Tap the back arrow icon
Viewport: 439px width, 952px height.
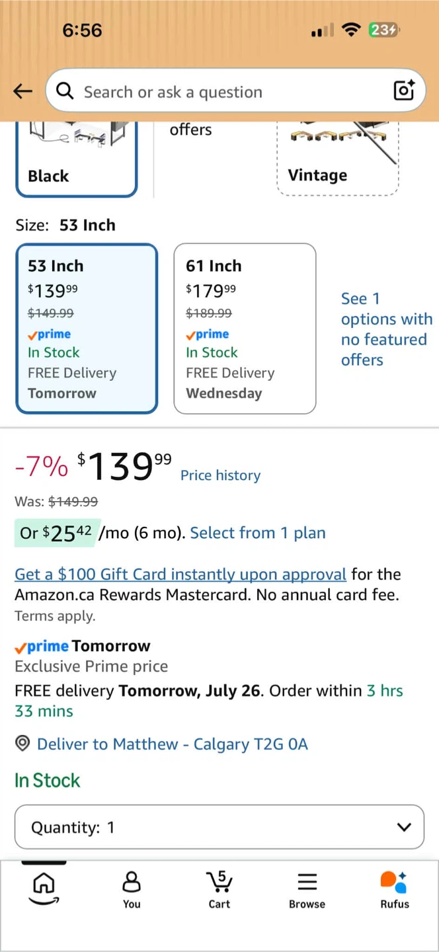coord(23,91)
